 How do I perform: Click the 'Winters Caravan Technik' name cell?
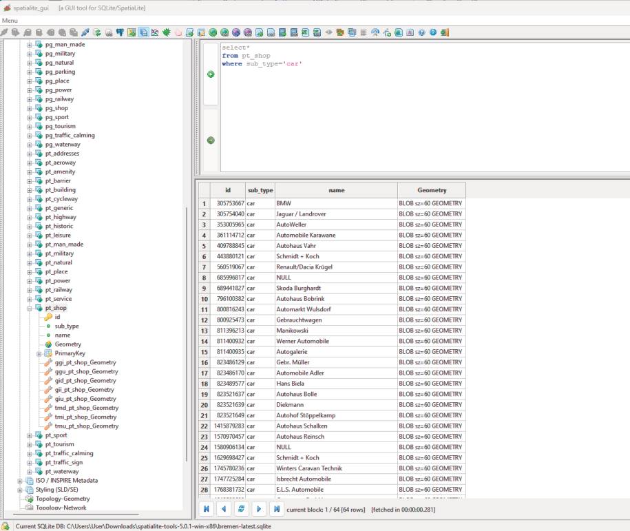click(x=337, y=468)
